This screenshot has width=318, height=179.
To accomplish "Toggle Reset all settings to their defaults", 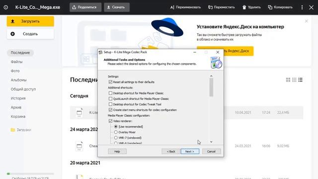I will click(110, 82).
